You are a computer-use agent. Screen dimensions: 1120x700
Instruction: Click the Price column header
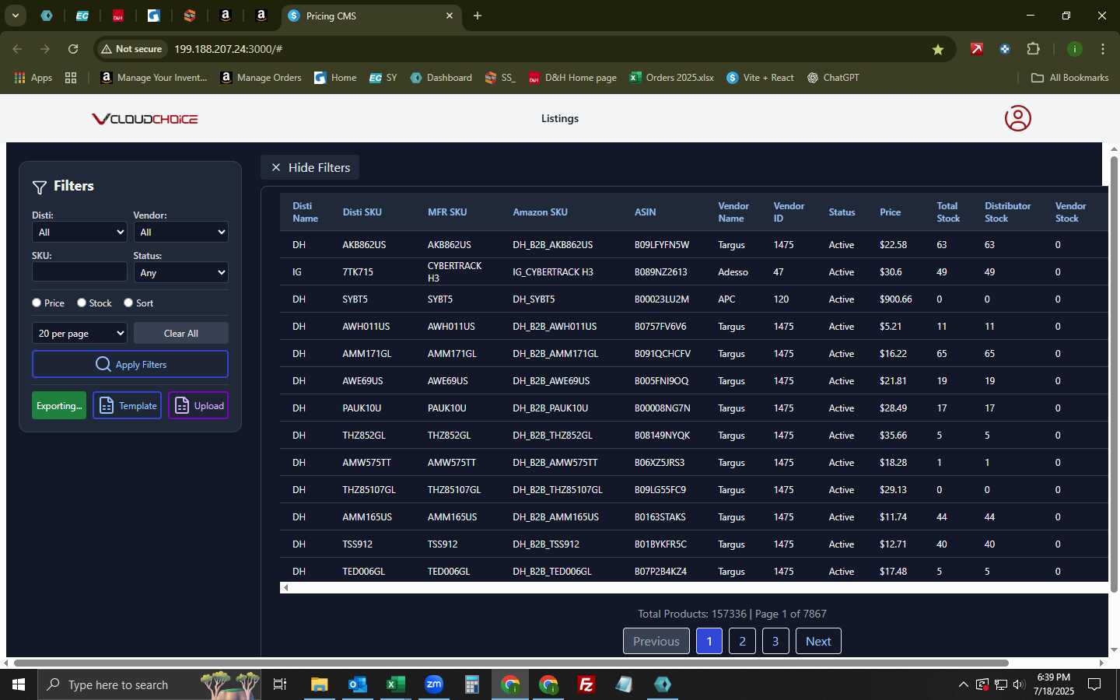point(890,212)
